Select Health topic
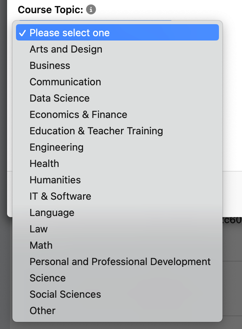This screenshot has width=242, height=329. (117, 164)
